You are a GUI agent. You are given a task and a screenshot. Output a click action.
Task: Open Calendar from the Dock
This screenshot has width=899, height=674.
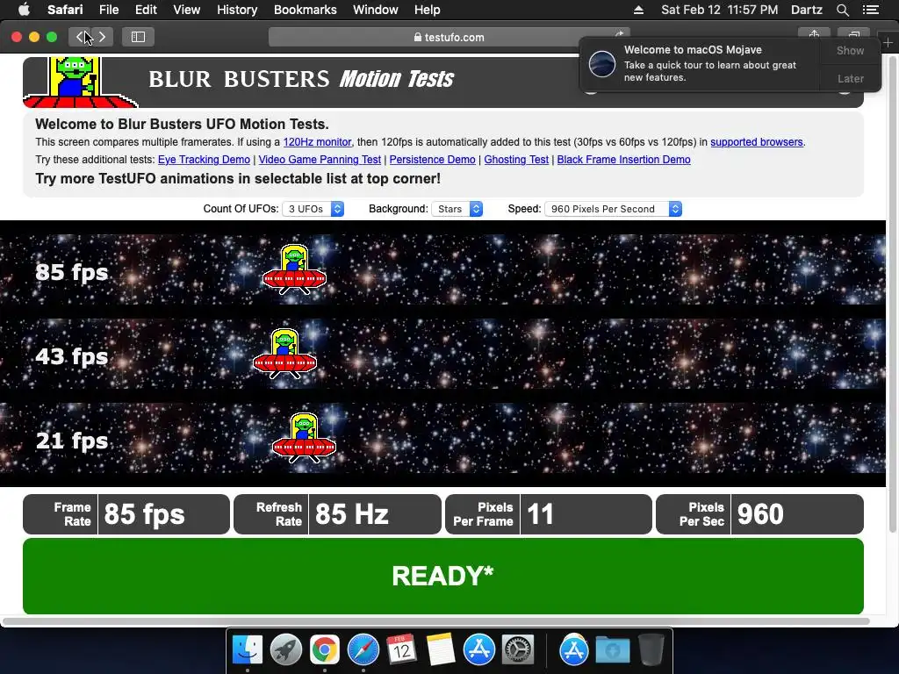tap(401, 650)
